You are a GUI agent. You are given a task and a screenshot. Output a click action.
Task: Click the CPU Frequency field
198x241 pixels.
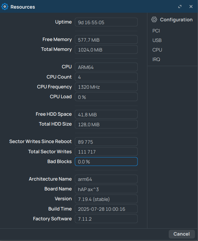[106, 87]
